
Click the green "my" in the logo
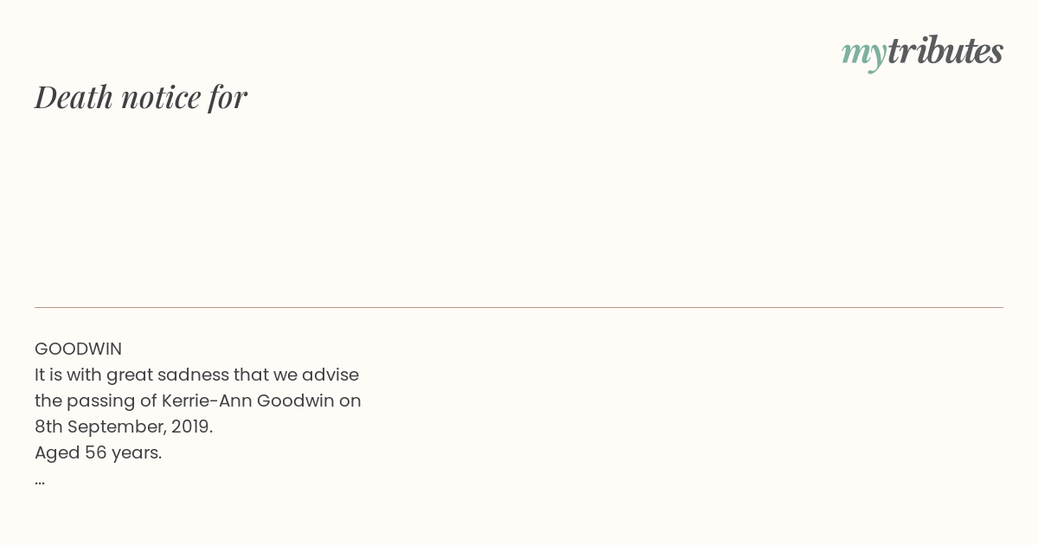click(x=863, y=53)
